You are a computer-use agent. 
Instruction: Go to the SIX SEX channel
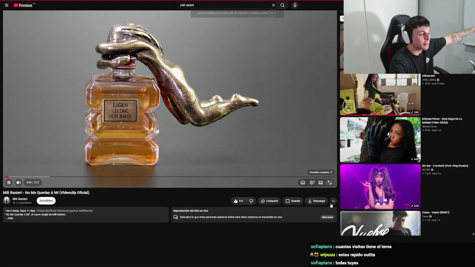(426, 170)
